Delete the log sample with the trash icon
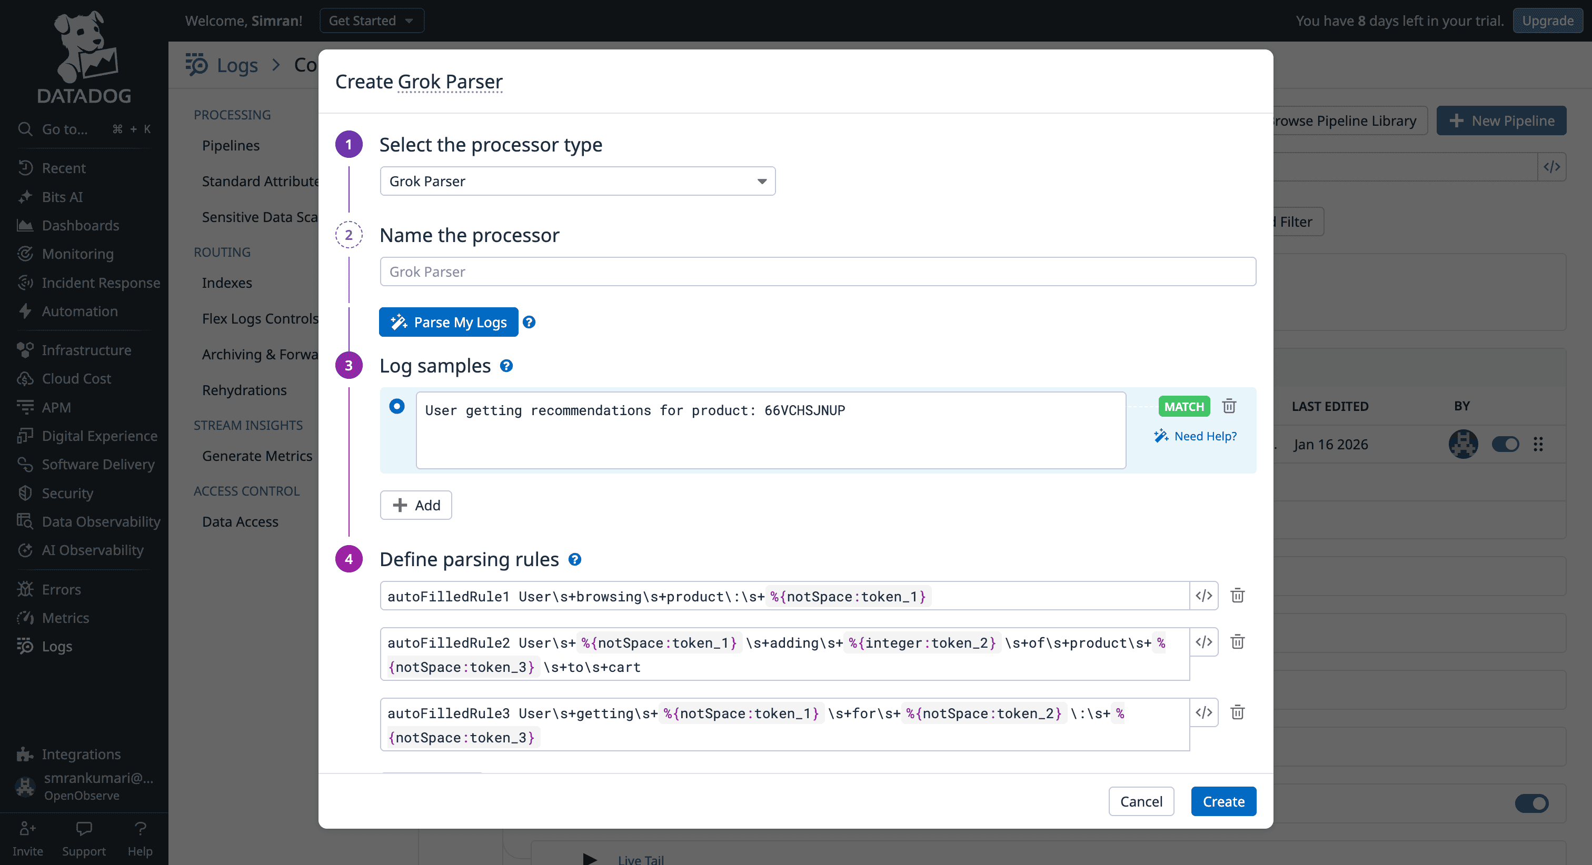Screen dimensions: 1592x865 pyautogui.click(x=1229, y=406)
